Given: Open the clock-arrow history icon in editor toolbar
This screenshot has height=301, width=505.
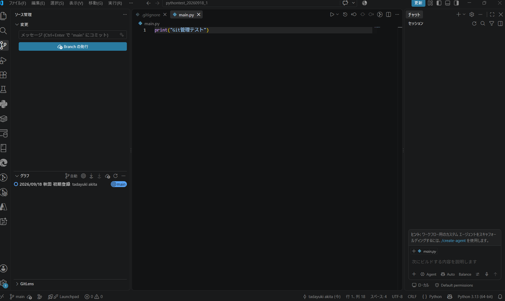Looking at the screenshot, I should 345,14.
